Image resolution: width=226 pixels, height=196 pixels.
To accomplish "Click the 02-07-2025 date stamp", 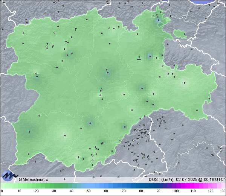I will pyautogui.click(x=186, y=179).
